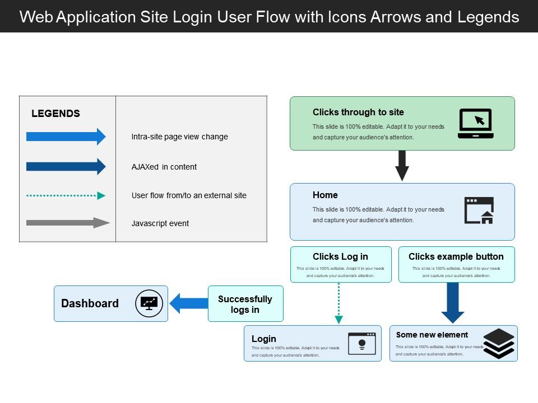This screenshot has width=538, height=403.
Task: Click 'User flow from/to an external site' label
Action: 189,195
